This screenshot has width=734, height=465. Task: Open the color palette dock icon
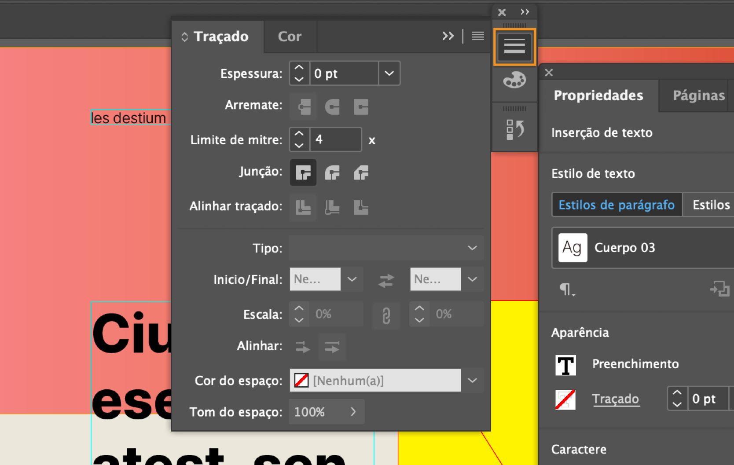click(514, 81)
